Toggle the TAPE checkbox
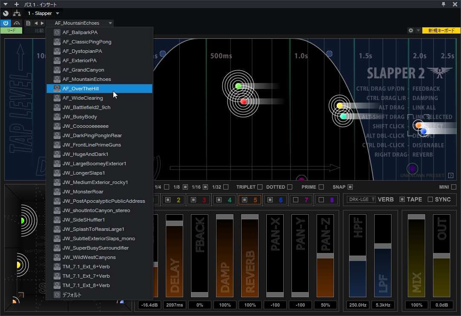This screenshot has height=316, width=461. point(402,199)
